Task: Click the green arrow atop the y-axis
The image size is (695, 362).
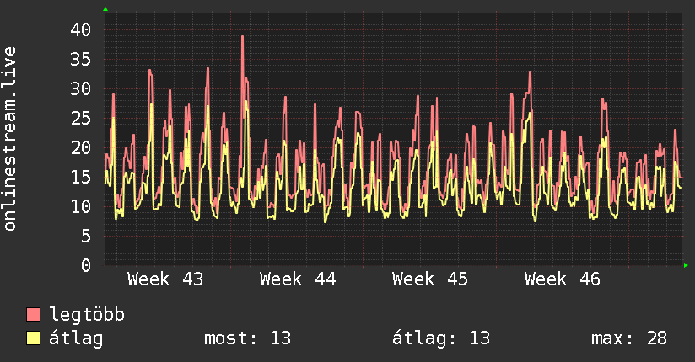Action: [105, 9]
